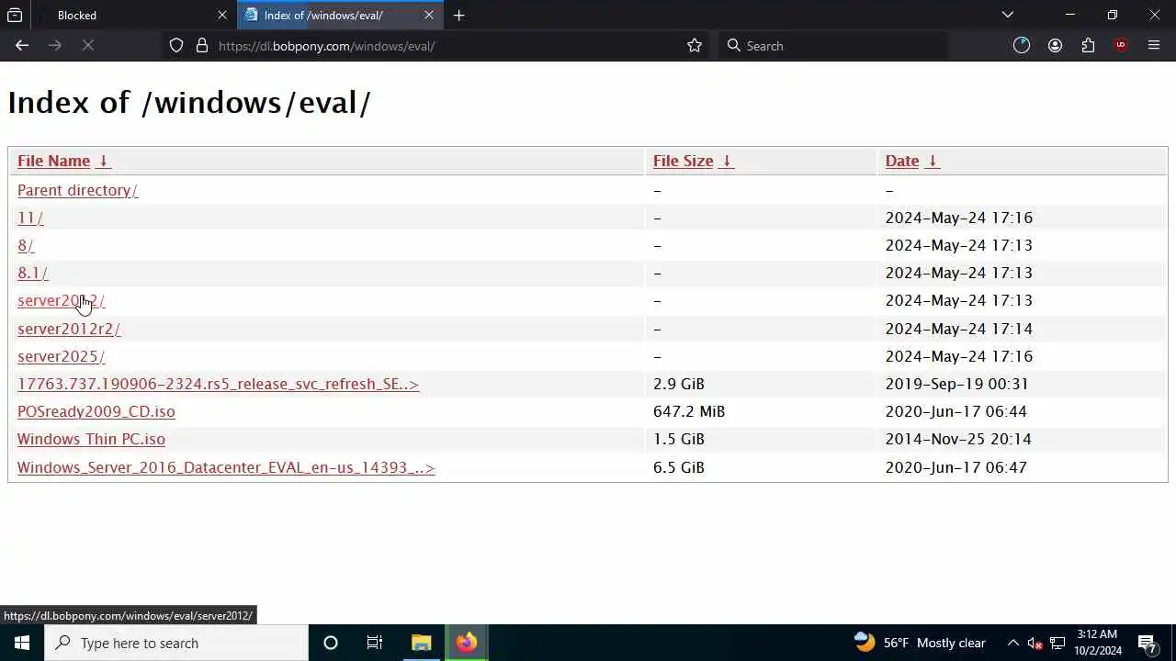Click File Size descending arrow
Image resolution: width=1176 pixels, height=661 pixels.
(x=726, y=161)
